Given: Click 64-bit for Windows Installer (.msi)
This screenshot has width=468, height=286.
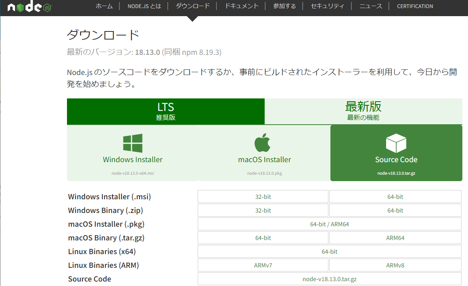Looking at the screenshot, I should [x=395, y=197].
